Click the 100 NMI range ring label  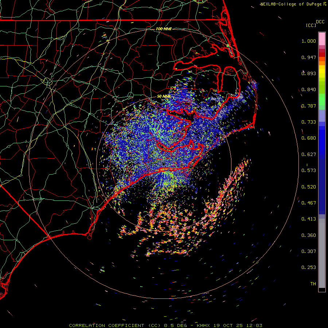164,29
